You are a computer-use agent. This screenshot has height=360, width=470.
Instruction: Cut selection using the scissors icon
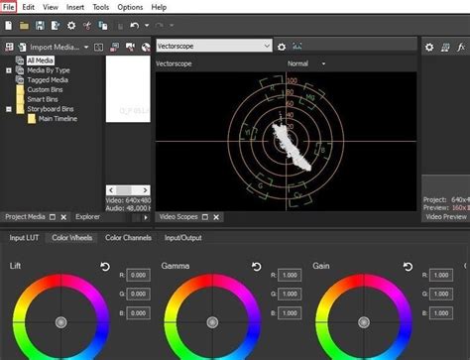click(87, 26)
